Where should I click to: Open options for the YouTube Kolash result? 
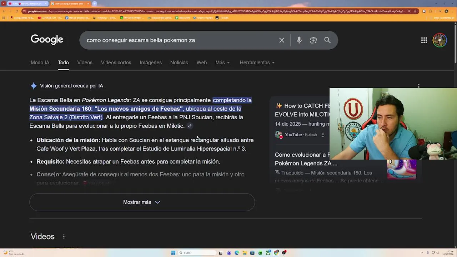pyautogui.click(x=323, y=135)
